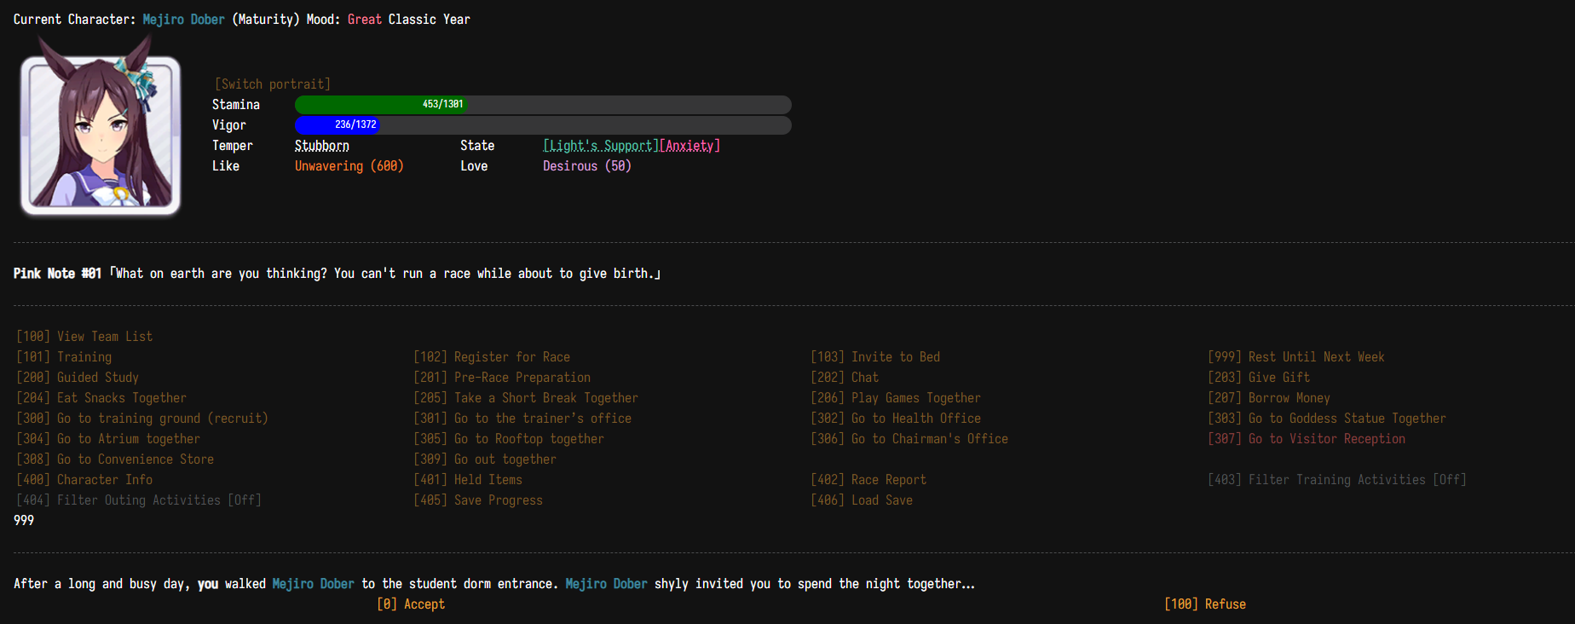Screen dimensions: 1575x624
Task: Toggle Filter Outing Activities [Off]
Action: coord(139,500)
